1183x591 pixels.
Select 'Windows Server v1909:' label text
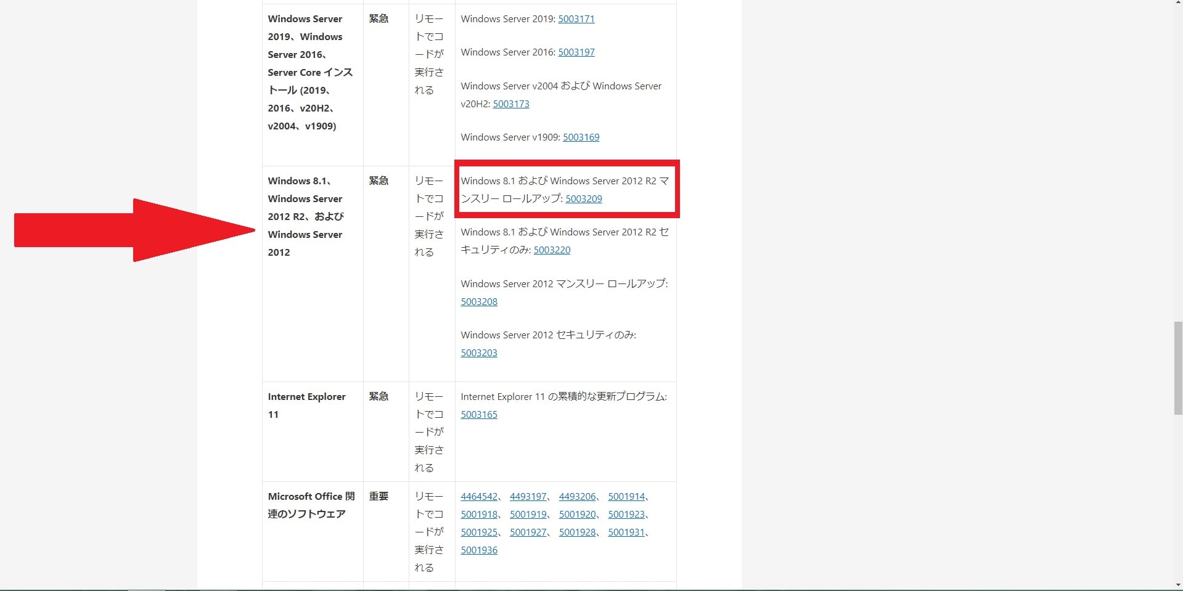(x=510, y=137)
